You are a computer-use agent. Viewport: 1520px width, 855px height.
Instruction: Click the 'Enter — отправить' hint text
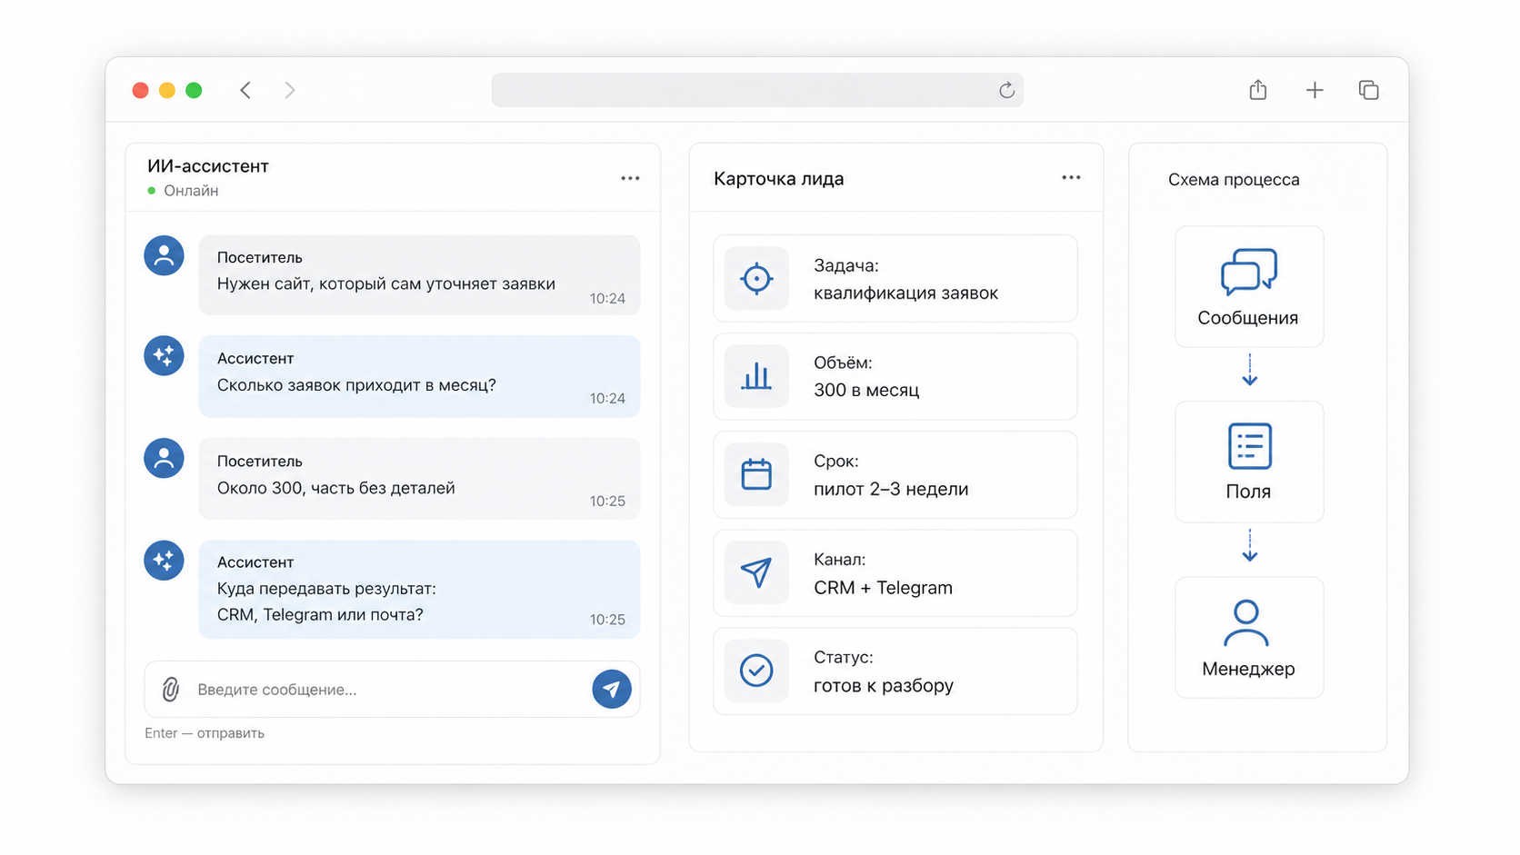(205, 733)
